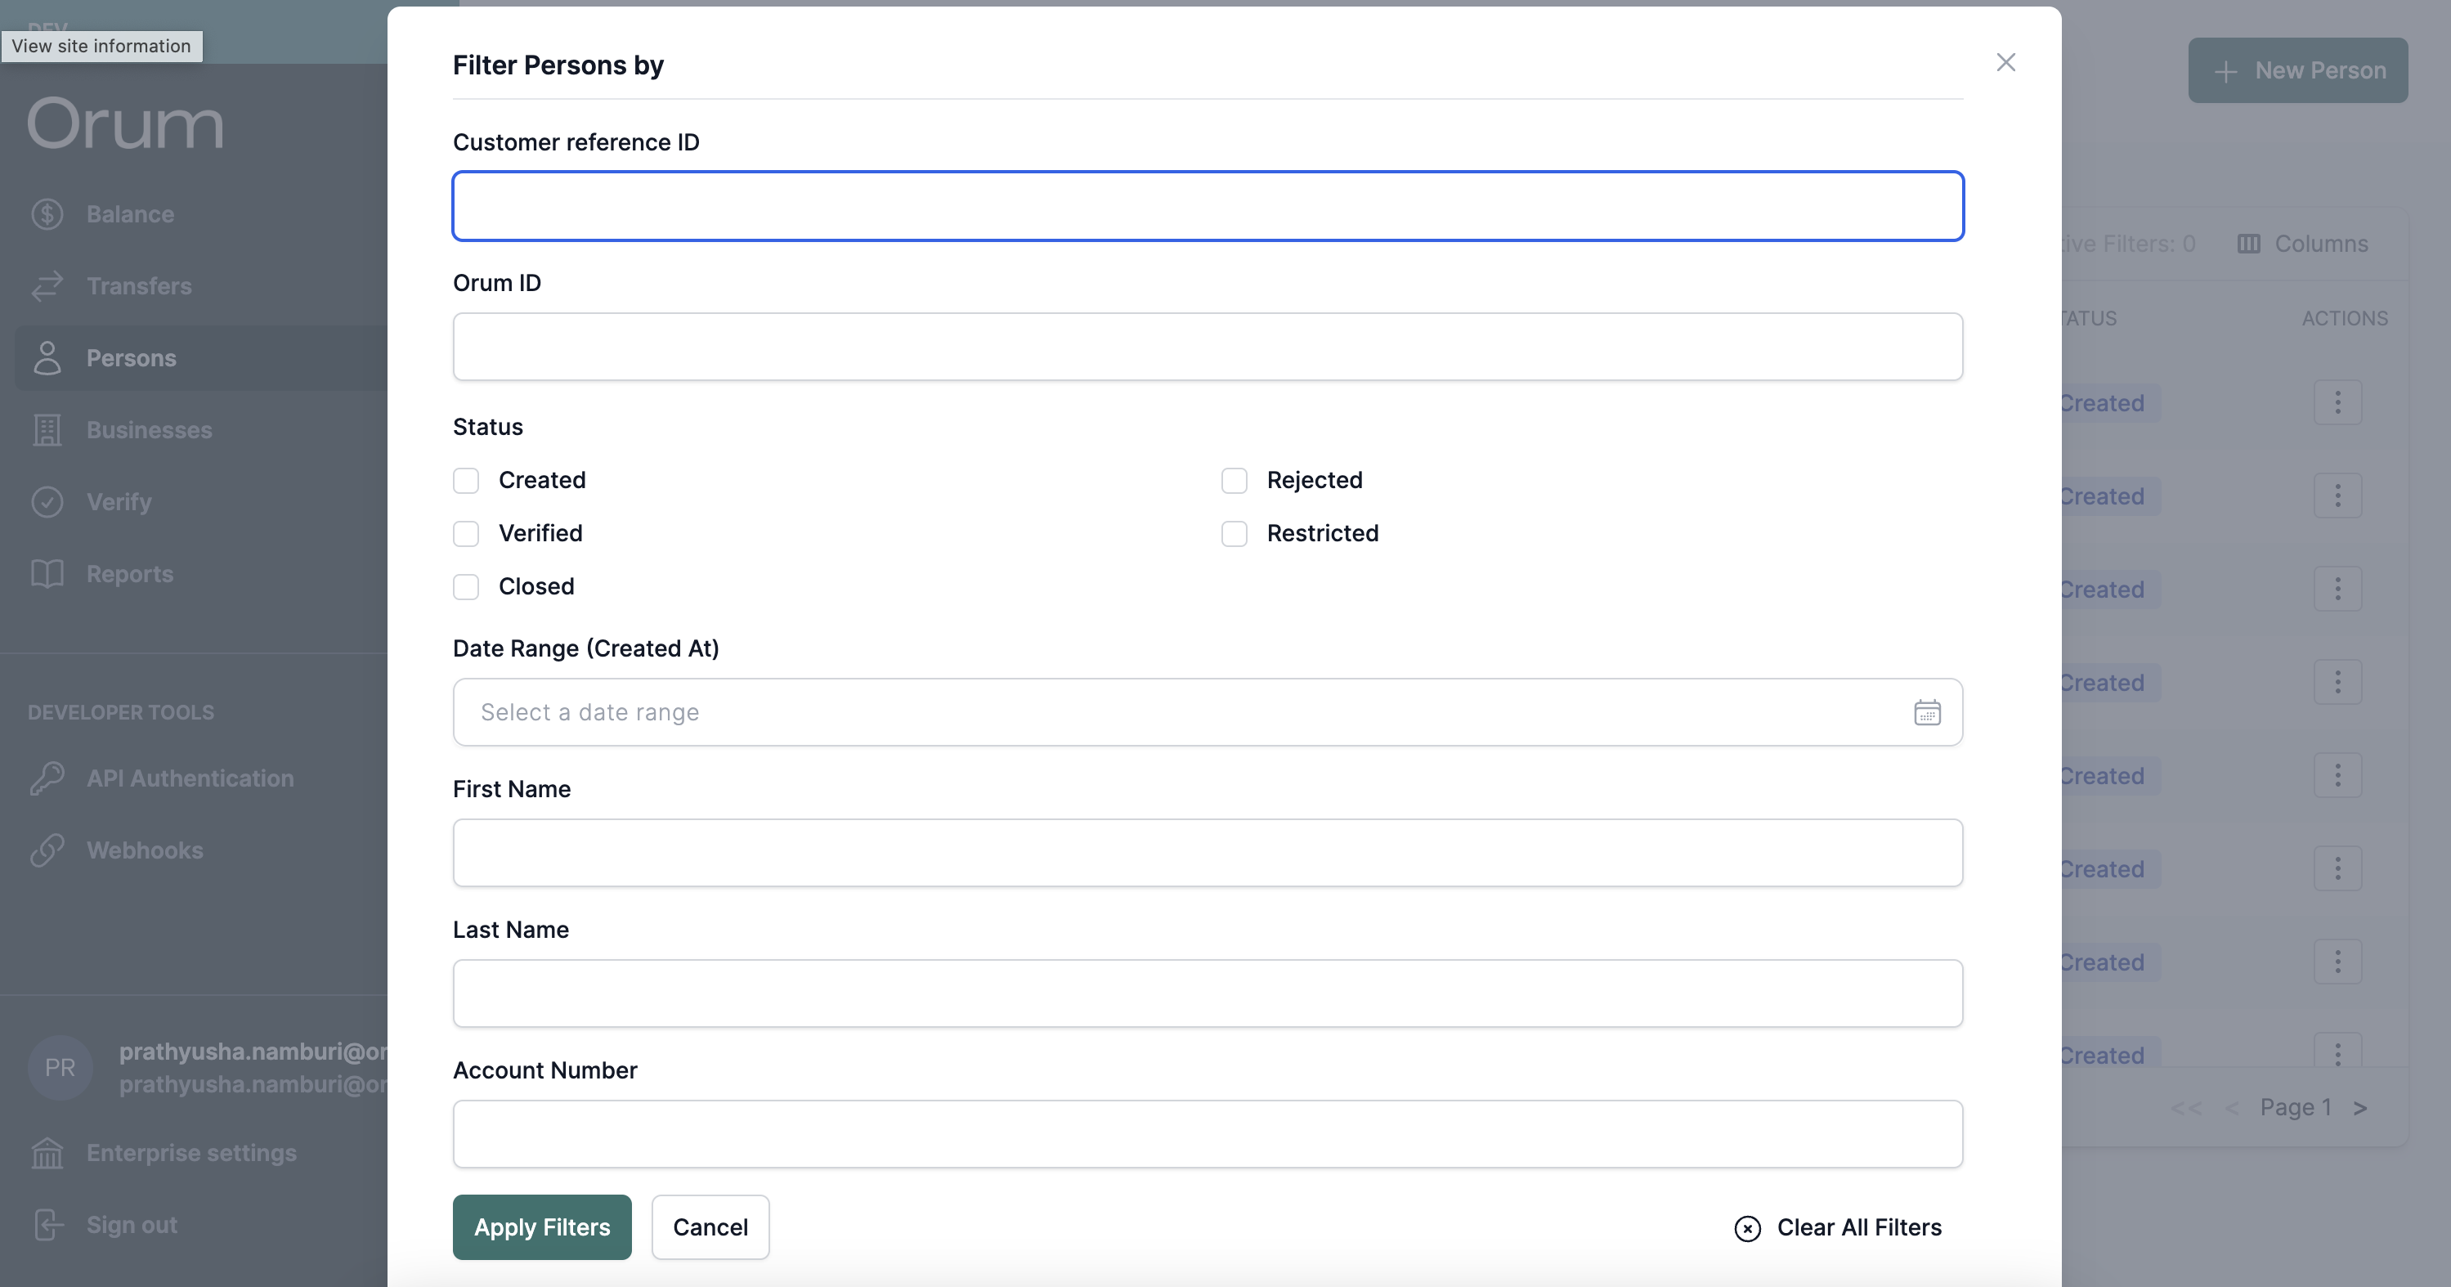Go to next page with > arrow

pyautogui.click(x=2359, y=1108)
